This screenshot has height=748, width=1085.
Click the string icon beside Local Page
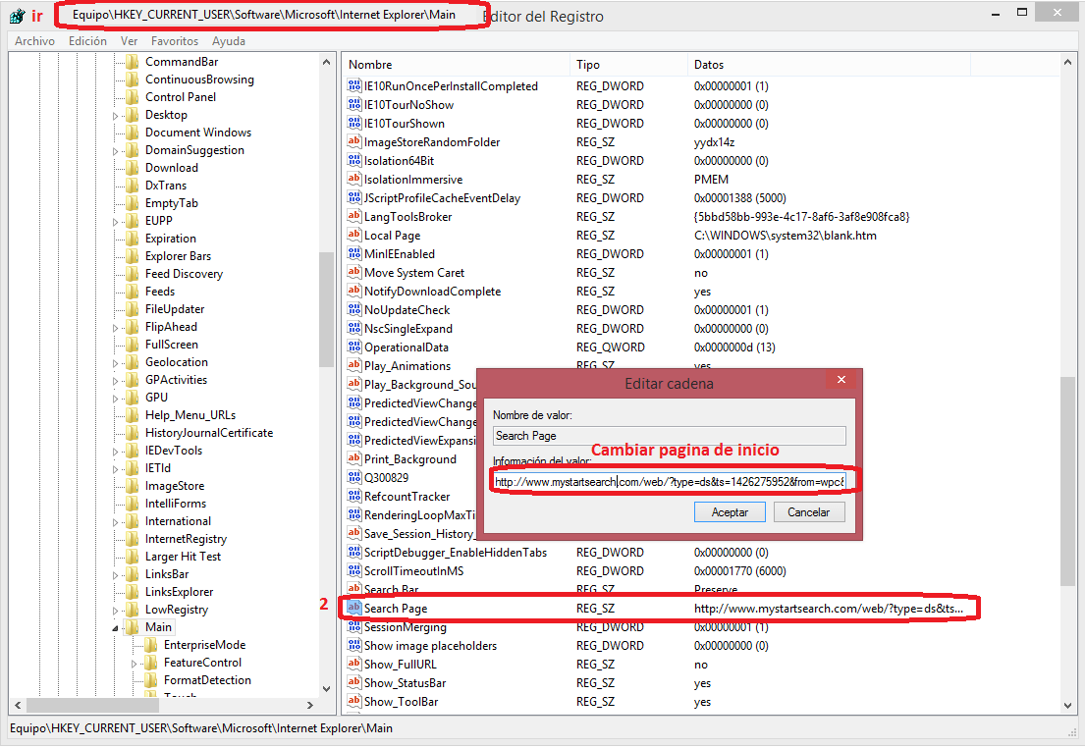coord(354,236)
